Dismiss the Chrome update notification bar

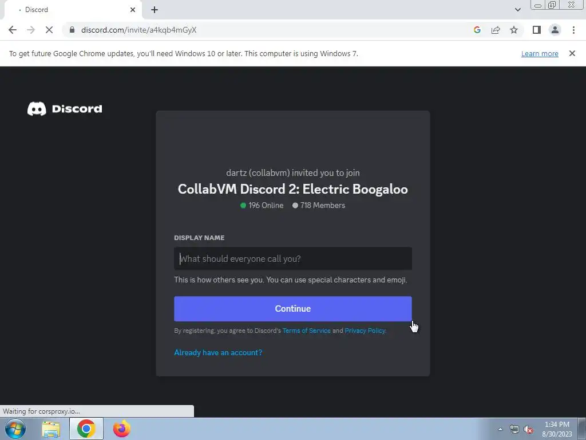(x=572, y=53)
